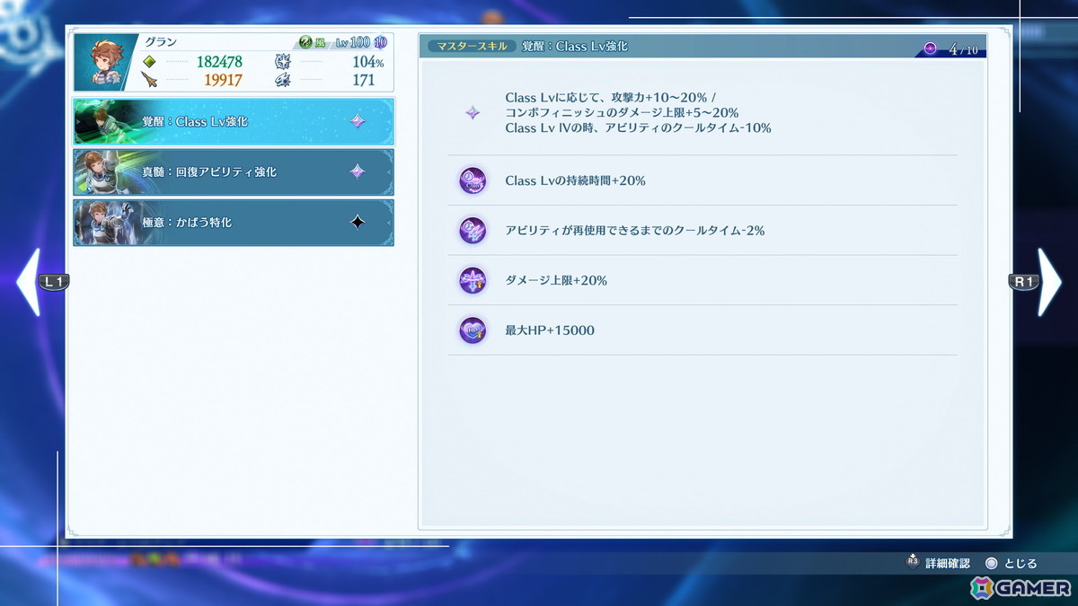Select 極意：かばう特化 skill row
1078x606 pixels.
[x=234, y=222]
